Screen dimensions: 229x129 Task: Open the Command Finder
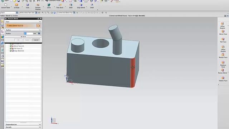coord(53,1)
